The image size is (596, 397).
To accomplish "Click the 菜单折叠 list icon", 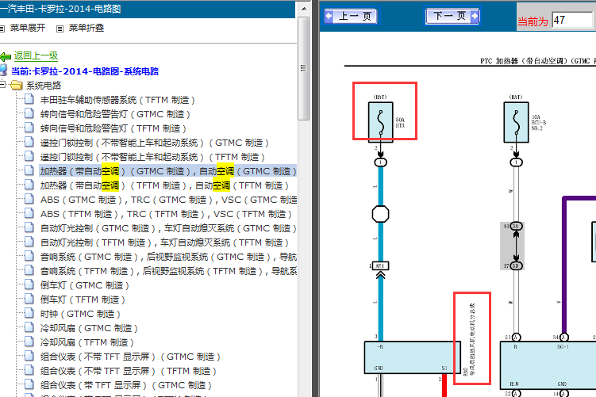I will pyautogui.click(x=60, y=29).
